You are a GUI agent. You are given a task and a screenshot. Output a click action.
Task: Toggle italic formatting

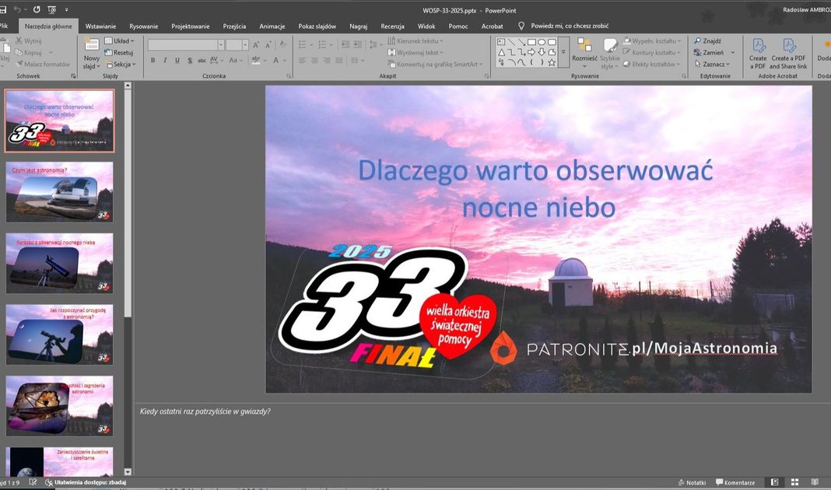point(164,60)
